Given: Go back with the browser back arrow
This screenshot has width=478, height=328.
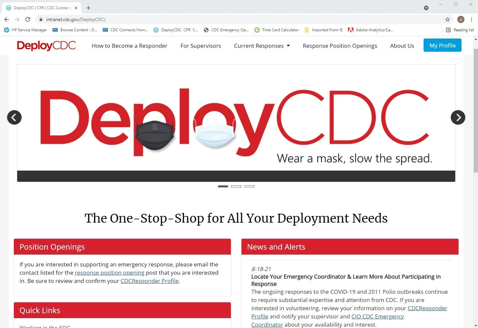Looking at the screenshot, I should click(7, 19).
